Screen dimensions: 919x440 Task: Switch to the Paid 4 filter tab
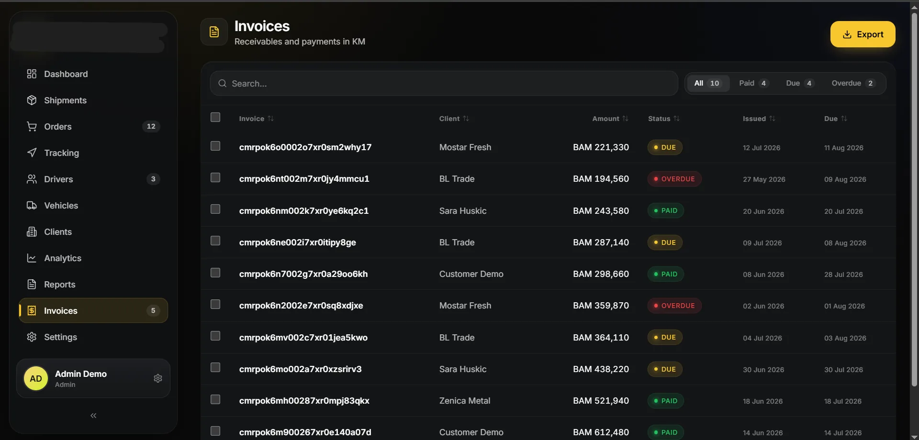point(754,83)
